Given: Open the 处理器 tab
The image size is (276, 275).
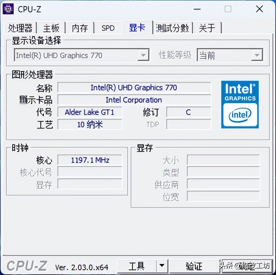Looking at the screenshot, I should [20, 28].
